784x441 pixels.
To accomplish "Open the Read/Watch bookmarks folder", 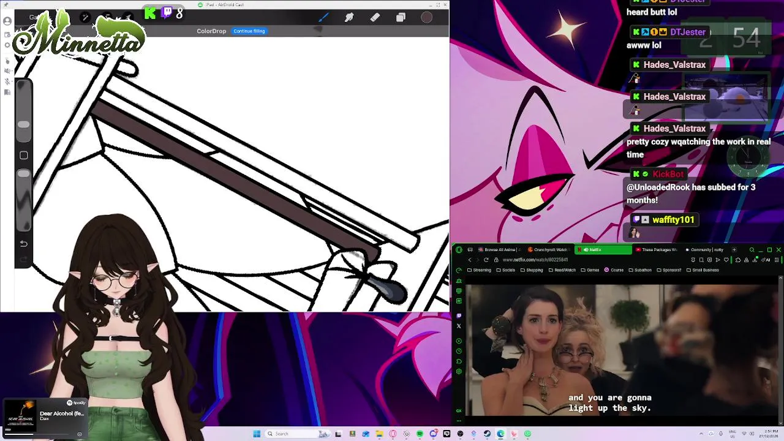I will click(562, 270).
